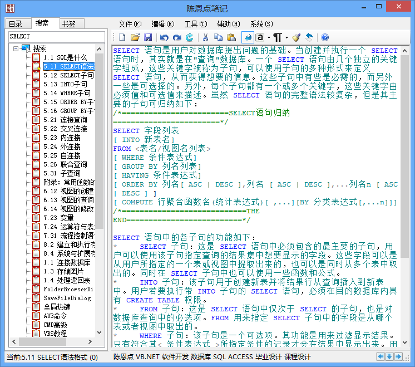This screenshot has width=415, height=367.
Task: Open the 系统(S) menu
Action: point(261,24)
